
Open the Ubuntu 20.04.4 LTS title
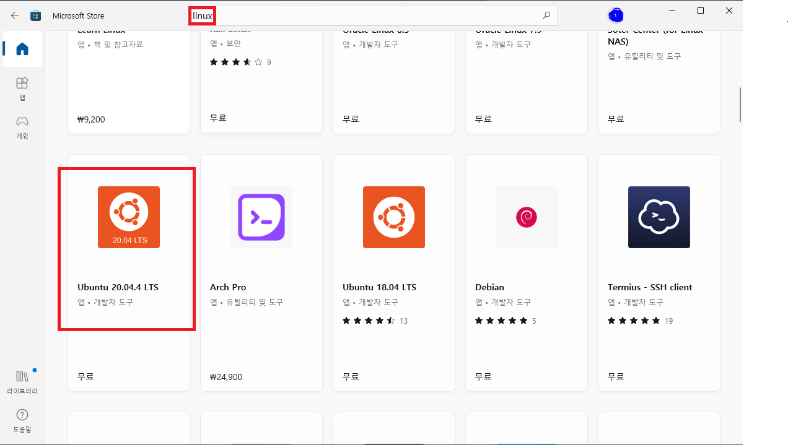(118, 287)
